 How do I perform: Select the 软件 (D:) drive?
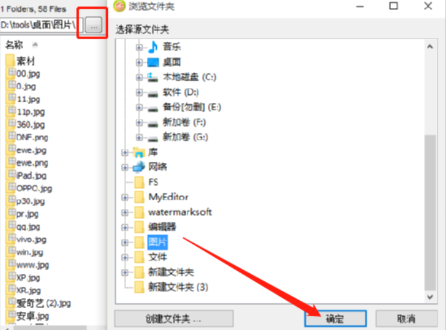181,92
